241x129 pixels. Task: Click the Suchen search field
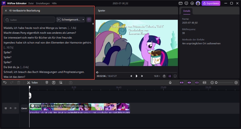coord(29,20)
